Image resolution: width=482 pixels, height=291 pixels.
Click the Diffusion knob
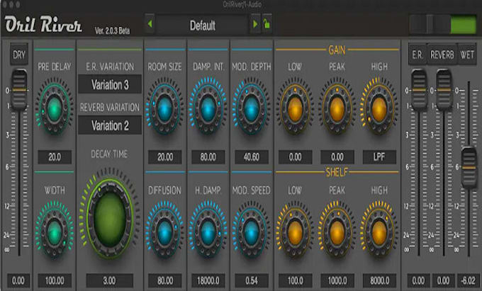[x=164, y=232]
